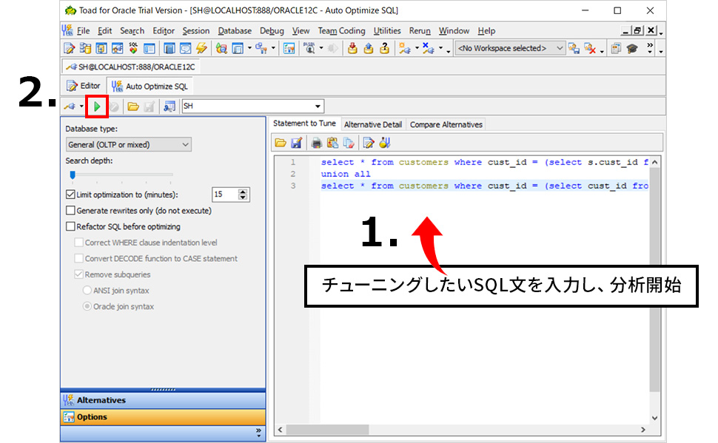Viewport: 718px width, 443px height.
Task: Click paste clipboard icon above SQL text
Action: coord(332,143)
